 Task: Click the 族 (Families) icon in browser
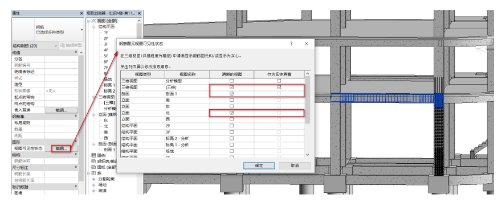point(94,173)
